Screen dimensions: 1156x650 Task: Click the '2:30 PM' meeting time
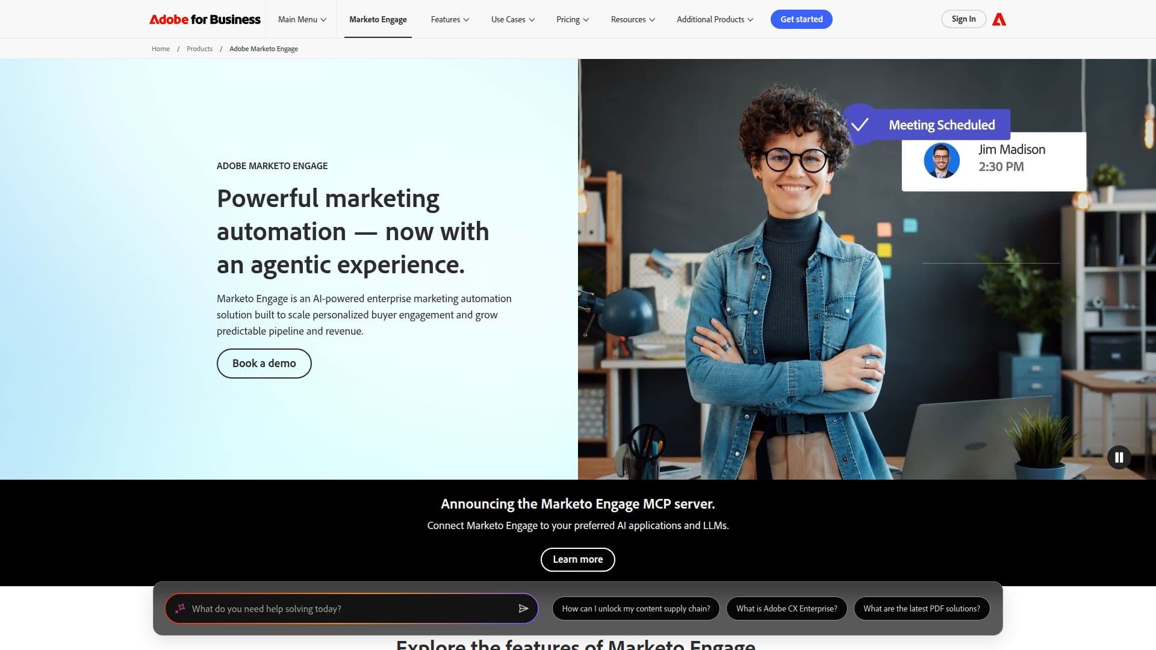[x=1001, y=167]
